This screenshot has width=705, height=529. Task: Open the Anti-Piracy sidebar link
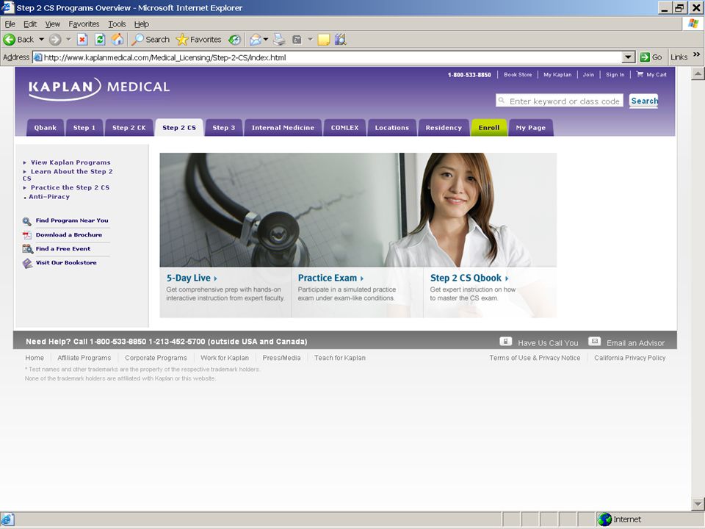49,197
